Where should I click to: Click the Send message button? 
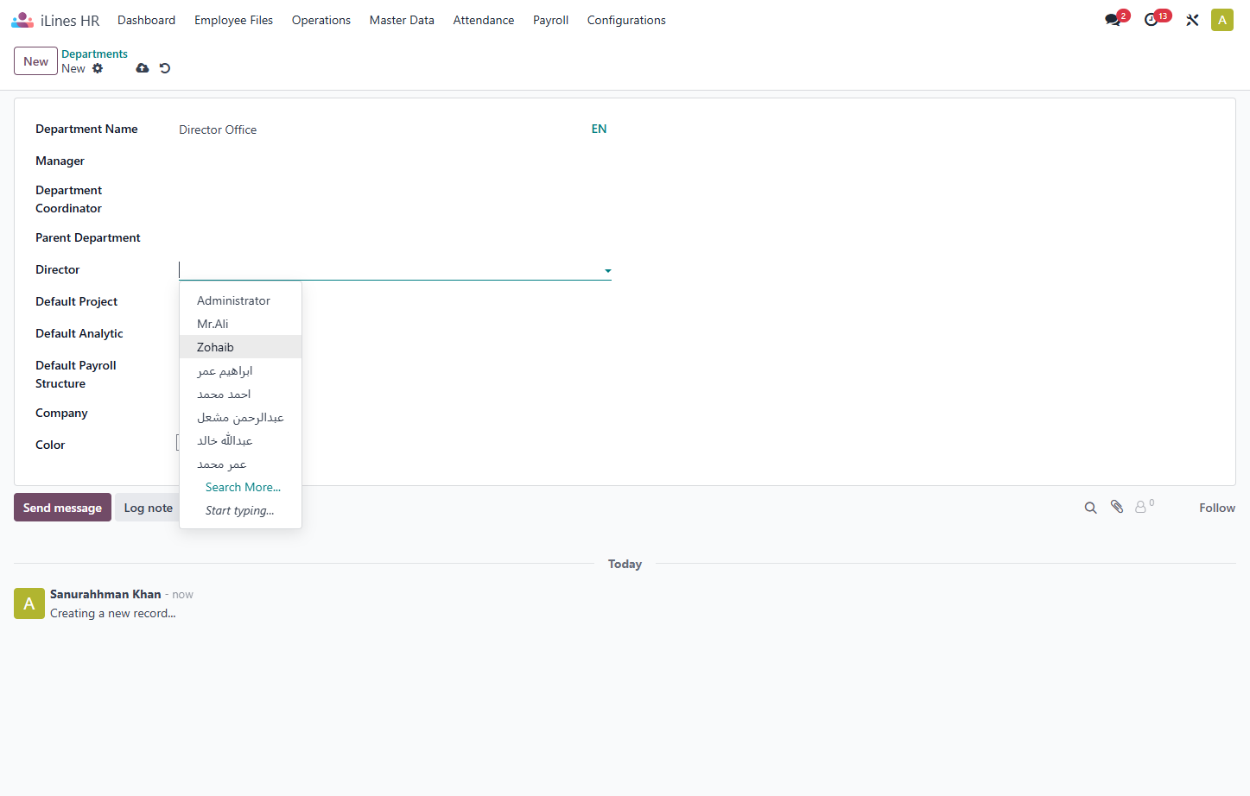click(x=62, y=508)
